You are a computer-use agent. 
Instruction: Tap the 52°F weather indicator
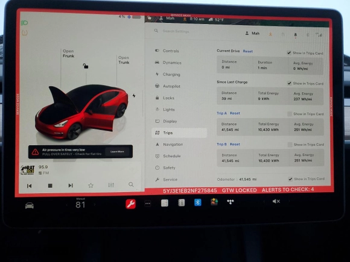(216, 20)
